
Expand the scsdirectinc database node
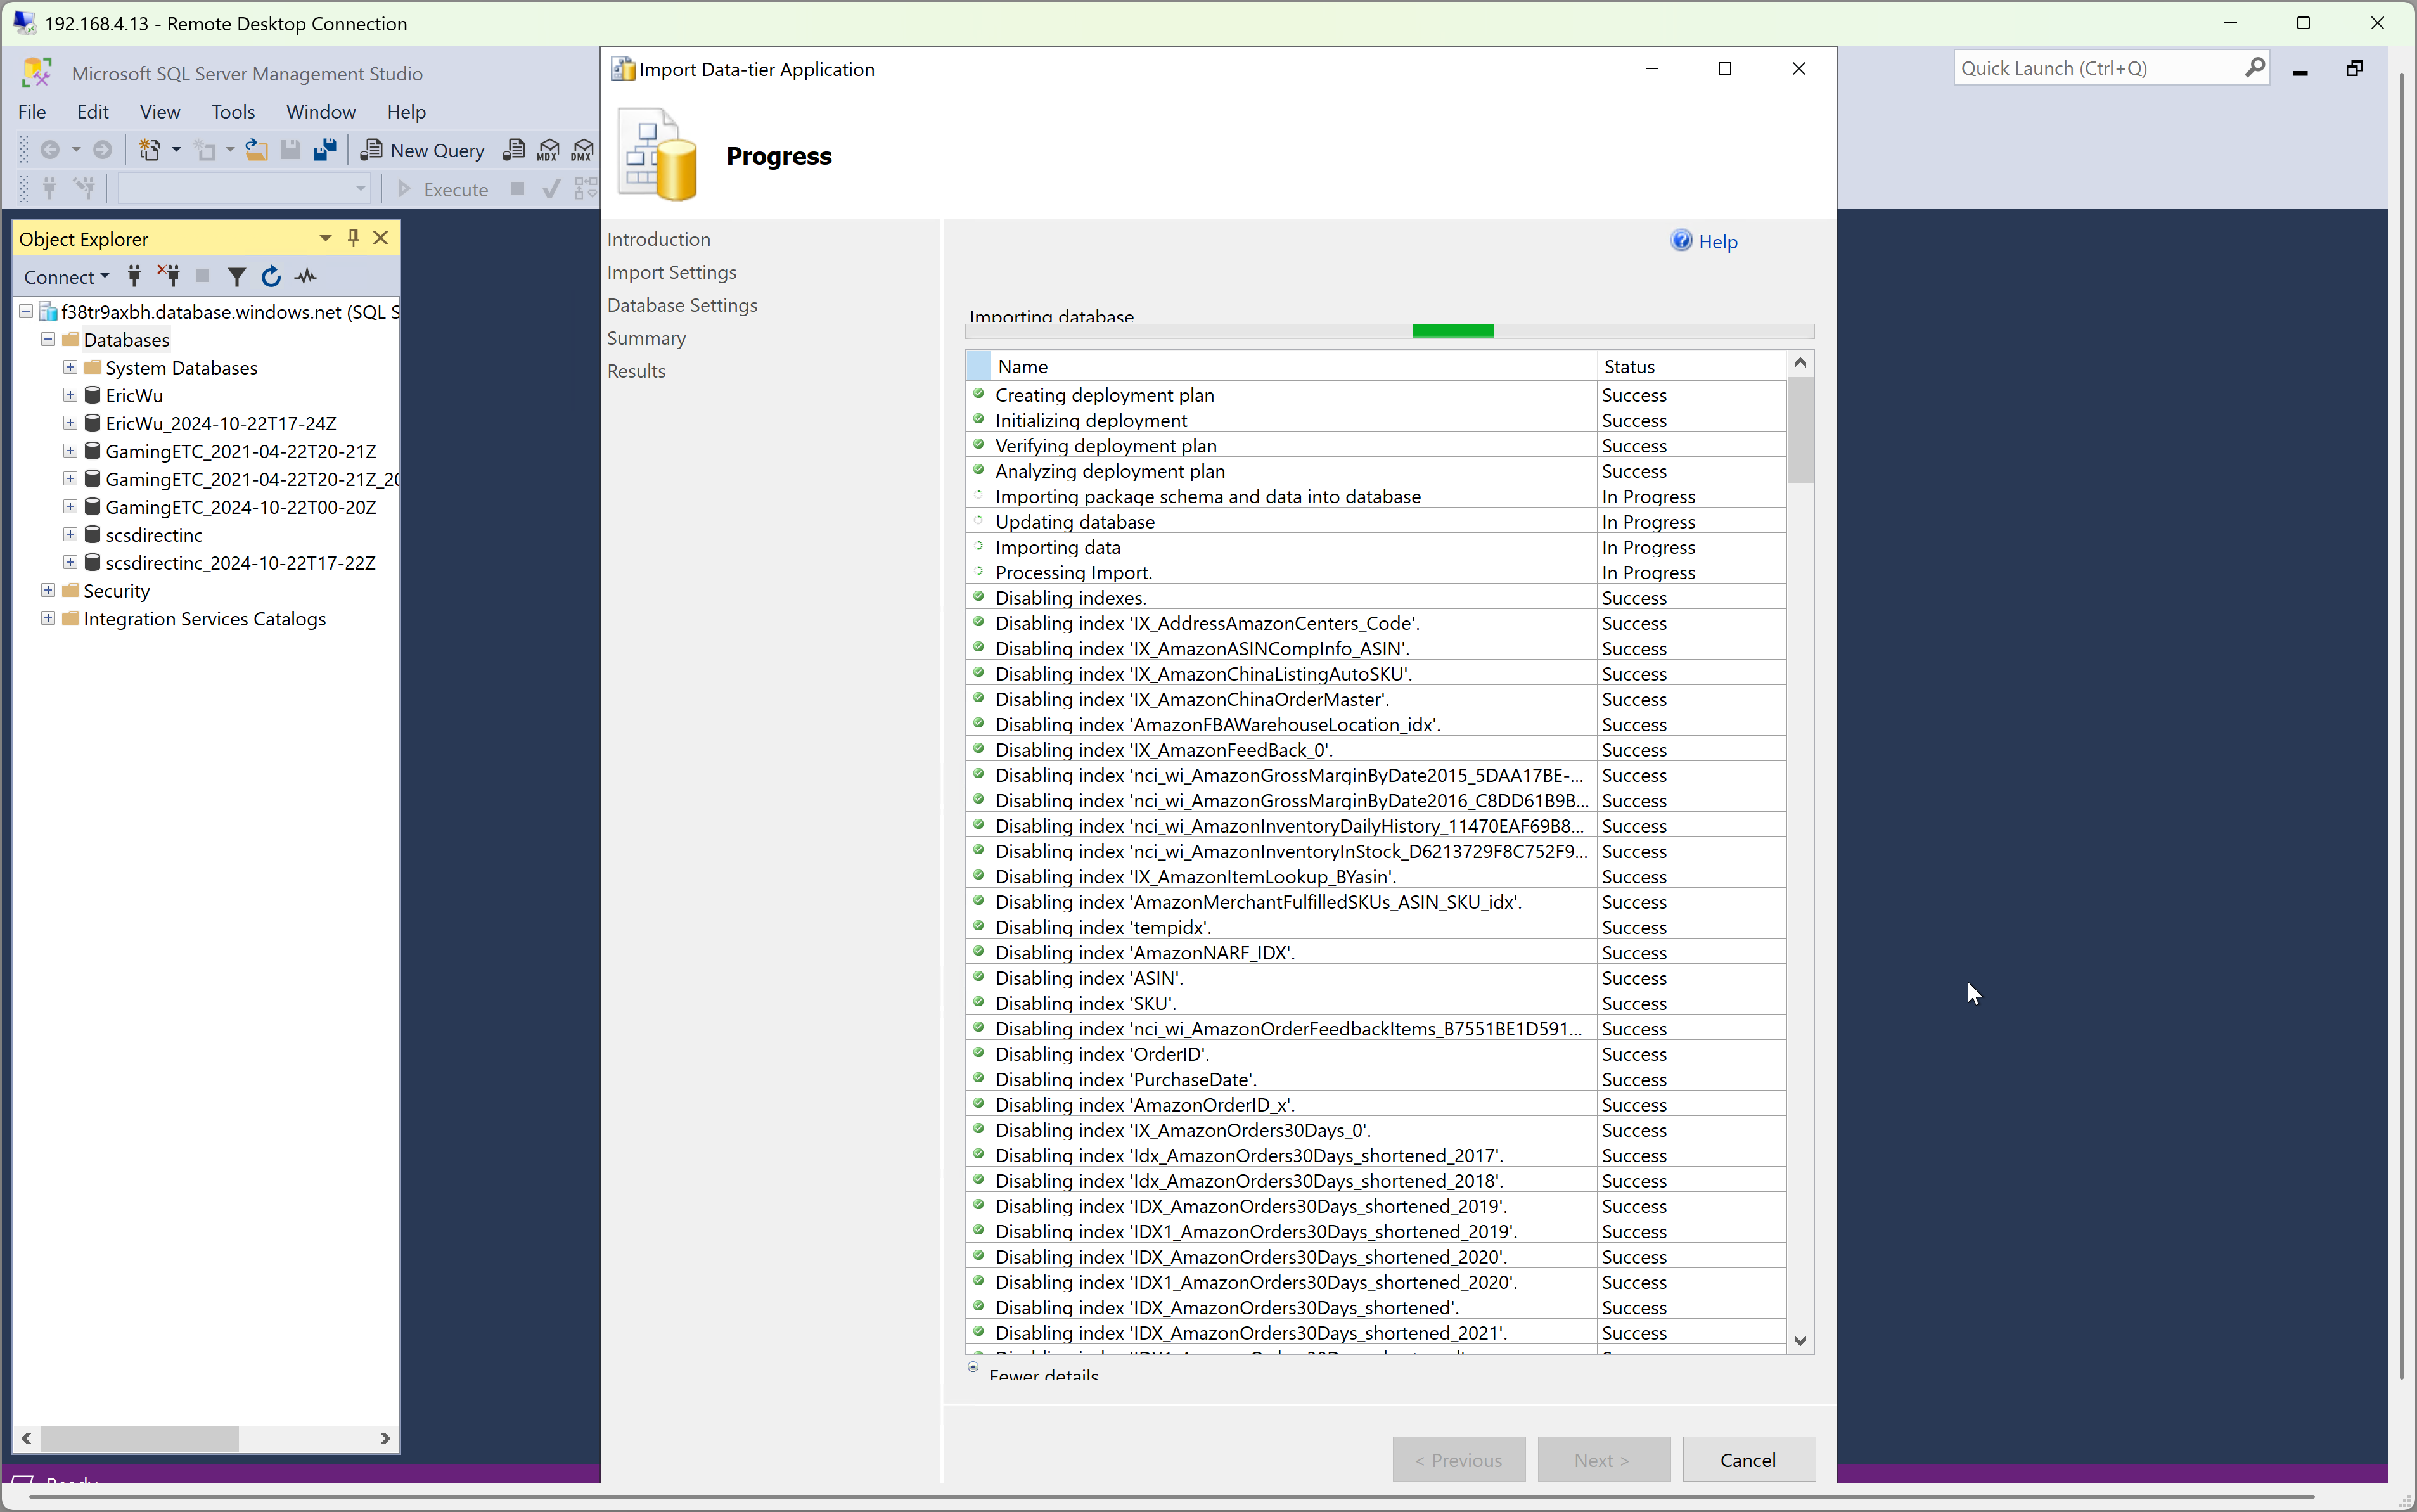click(70, 535)
